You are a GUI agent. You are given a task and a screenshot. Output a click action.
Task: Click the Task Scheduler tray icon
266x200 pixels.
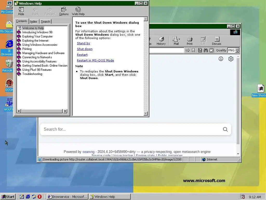(x=243, y=197)
